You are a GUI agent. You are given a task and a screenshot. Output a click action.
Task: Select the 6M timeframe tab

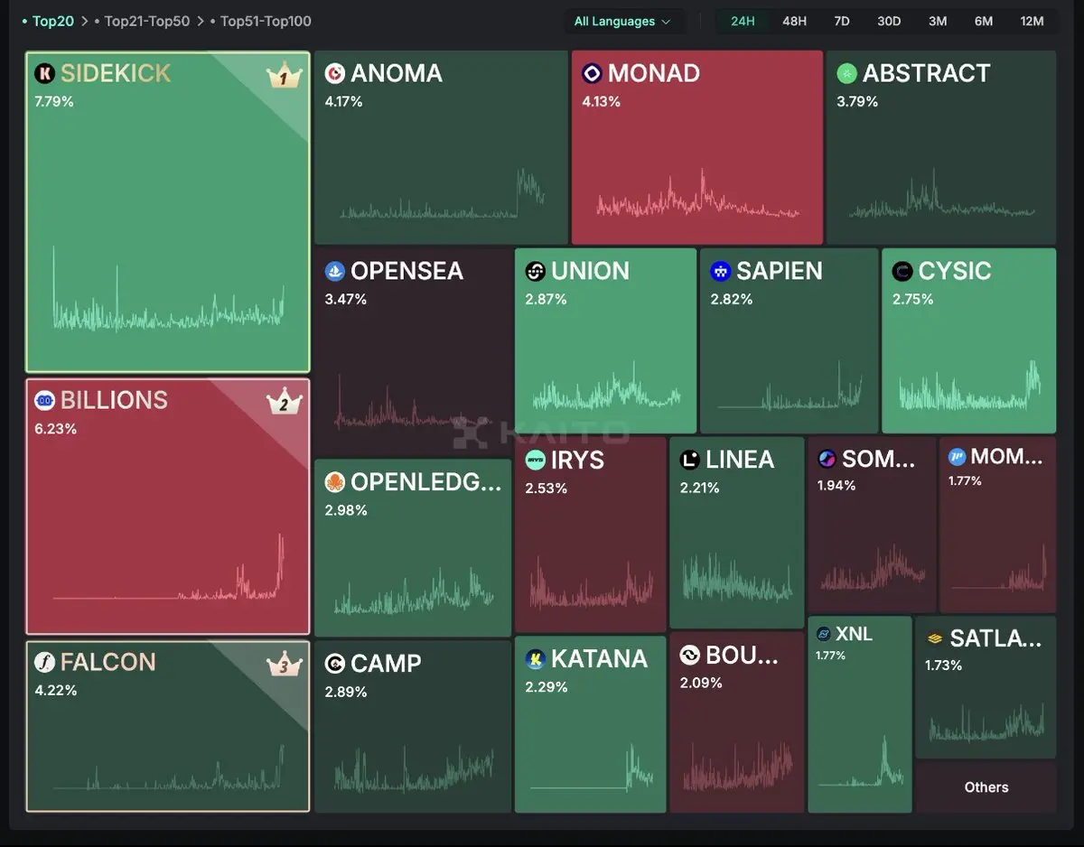tap(984, 22)
